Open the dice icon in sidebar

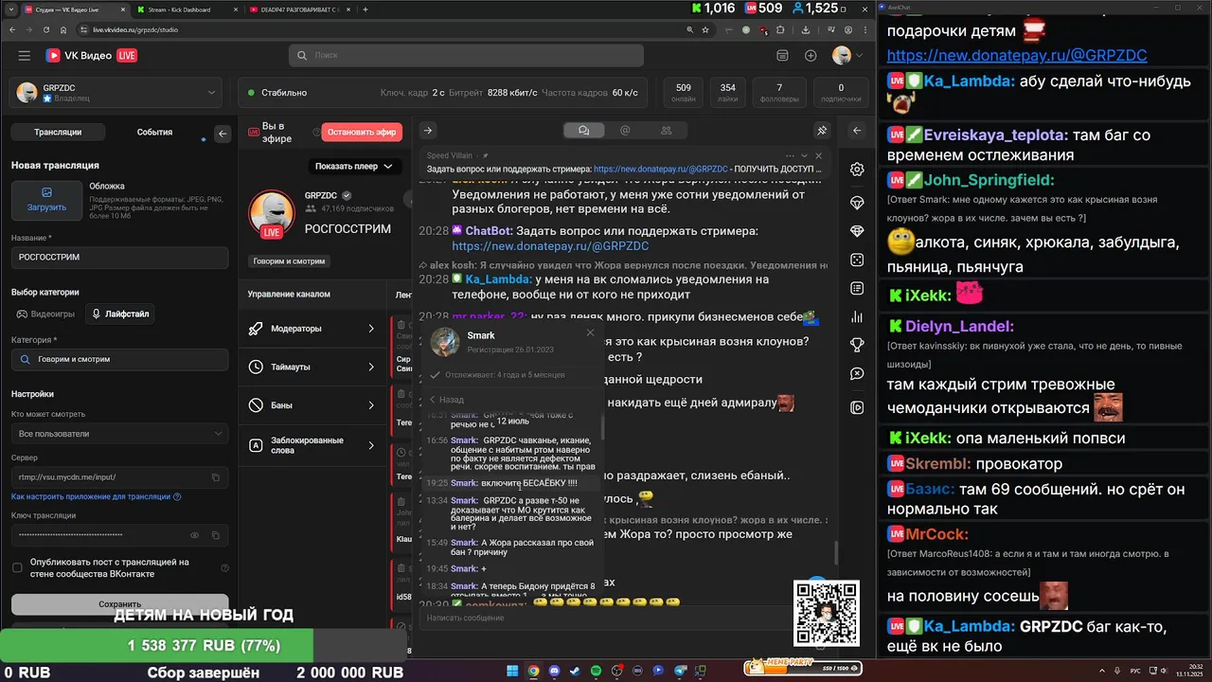(x=857, y=260)
